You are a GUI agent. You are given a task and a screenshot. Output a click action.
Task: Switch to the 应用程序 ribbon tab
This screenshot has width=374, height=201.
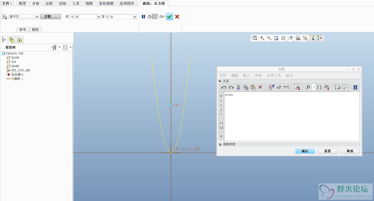127,3
